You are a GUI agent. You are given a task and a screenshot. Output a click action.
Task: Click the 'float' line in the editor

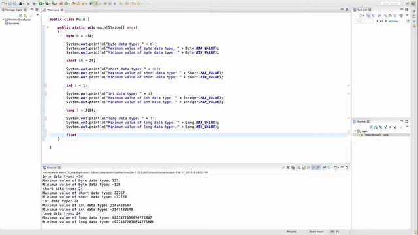point(198,135)
